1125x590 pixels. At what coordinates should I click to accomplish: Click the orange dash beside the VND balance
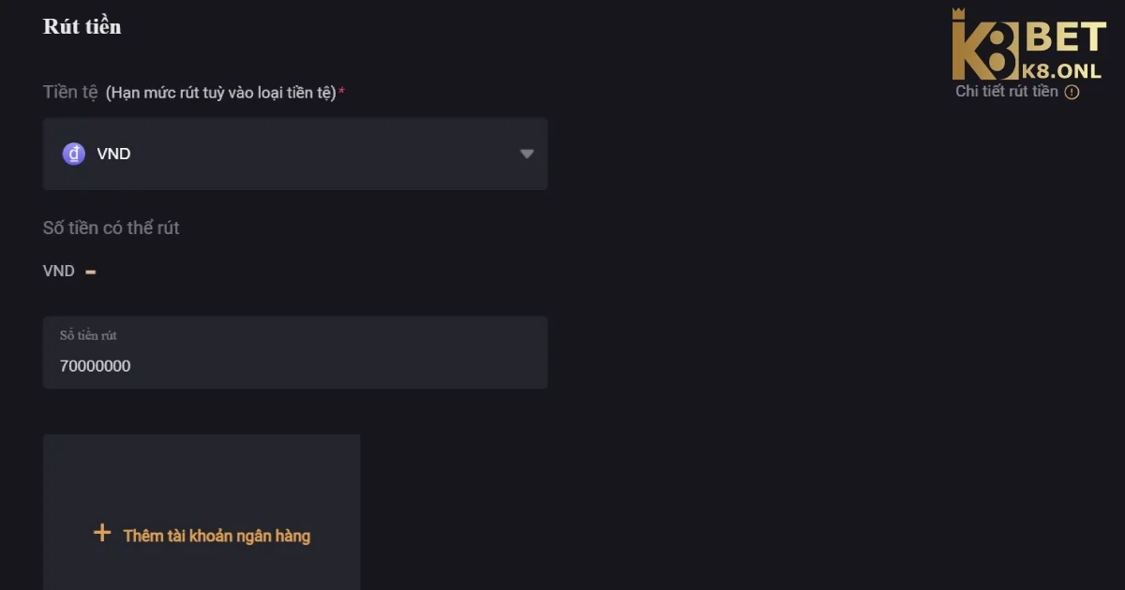pyautogui.click(x=90, y=271)
